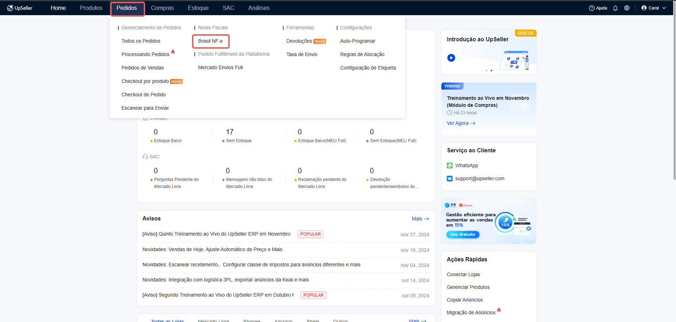Image resolution: width=676 pixels, height=322 pixels.
Task: Open the Produtos menu
Action: pos(91,8)
